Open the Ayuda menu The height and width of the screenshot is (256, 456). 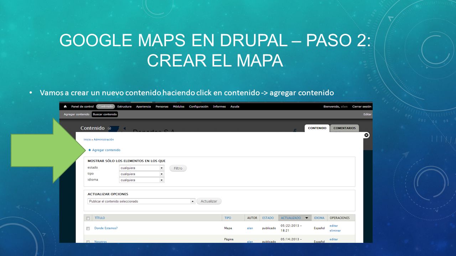point(235,107)
